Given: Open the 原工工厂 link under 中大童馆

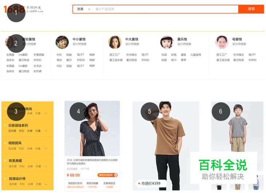Looking at the screenshot, I should tap(114, 55).
